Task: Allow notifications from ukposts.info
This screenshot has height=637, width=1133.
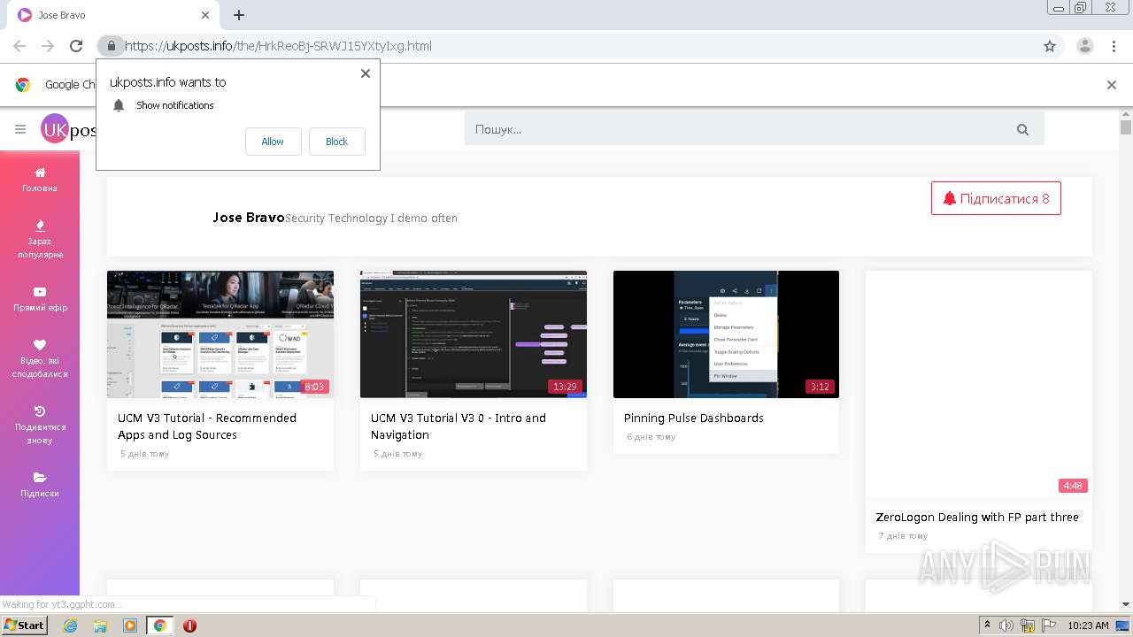Action: [273, 142]
